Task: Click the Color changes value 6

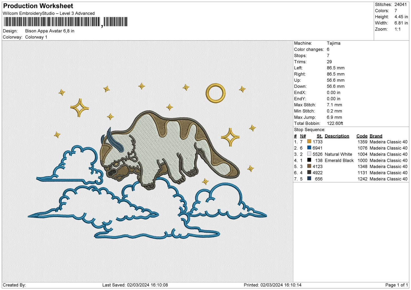Action: pyautogui.click(x=328, y=49)
